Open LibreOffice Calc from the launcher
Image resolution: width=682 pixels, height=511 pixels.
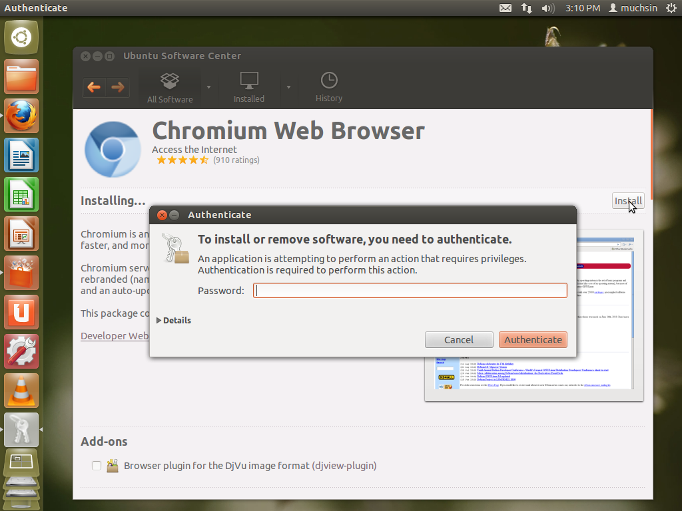point(21,194)
